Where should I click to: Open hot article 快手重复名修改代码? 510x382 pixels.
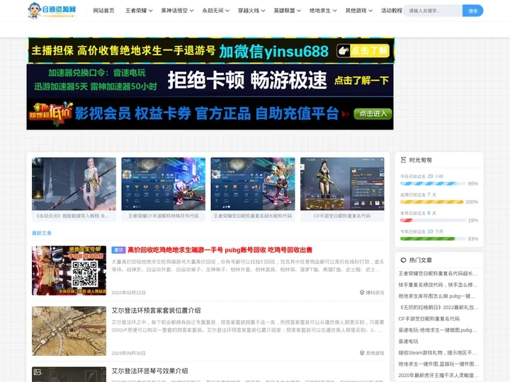pyautogui.click(x=438, y=285)
